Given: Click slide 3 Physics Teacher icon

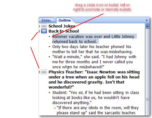Looking at the screenshot, I should (44, 72).
